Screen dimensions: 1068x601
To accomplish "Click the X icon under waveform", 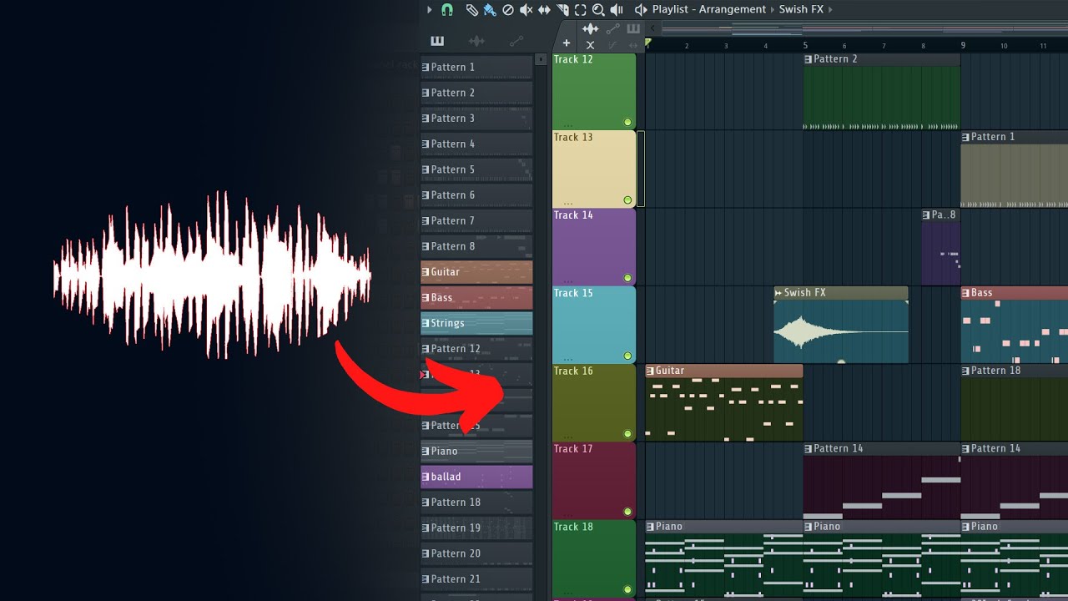I will 591,45.
